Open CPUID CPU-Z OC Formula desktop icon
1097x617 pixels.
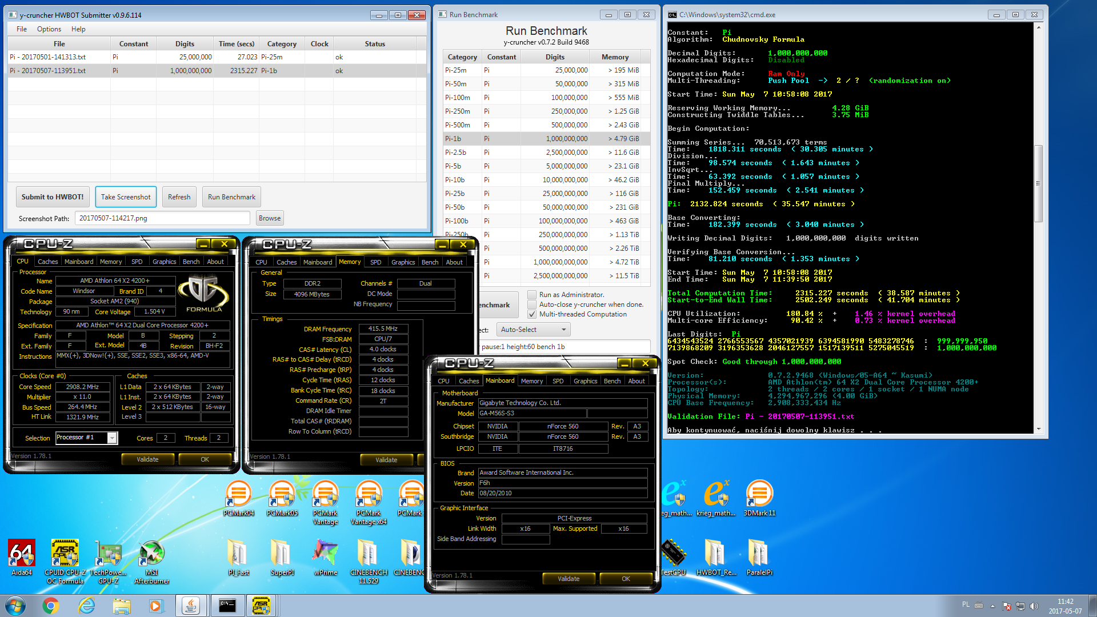65,562
